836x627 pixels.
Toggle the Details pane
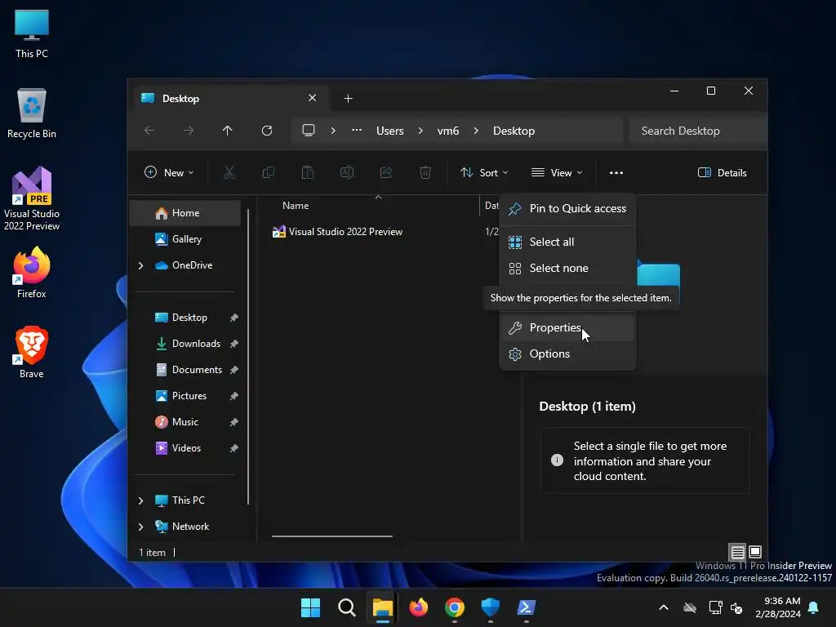click(x=723, y=173)
